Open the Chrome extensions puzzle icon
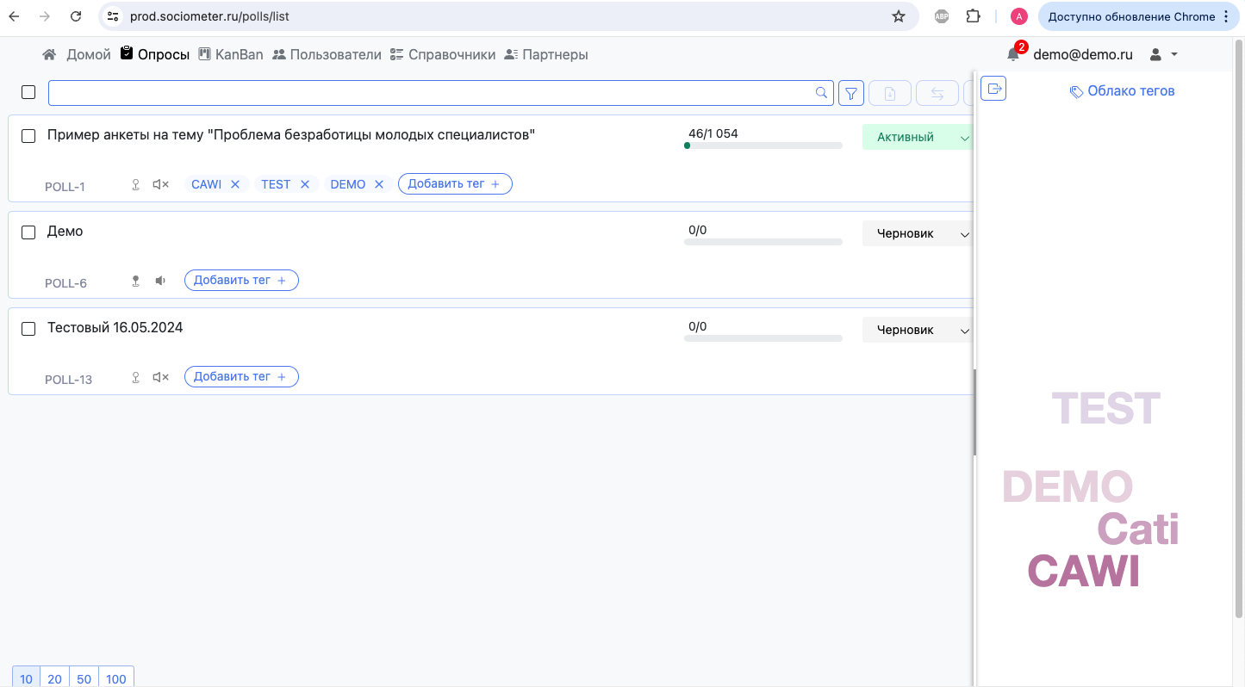Screen dimensions: 1245x687 (973, 16)
